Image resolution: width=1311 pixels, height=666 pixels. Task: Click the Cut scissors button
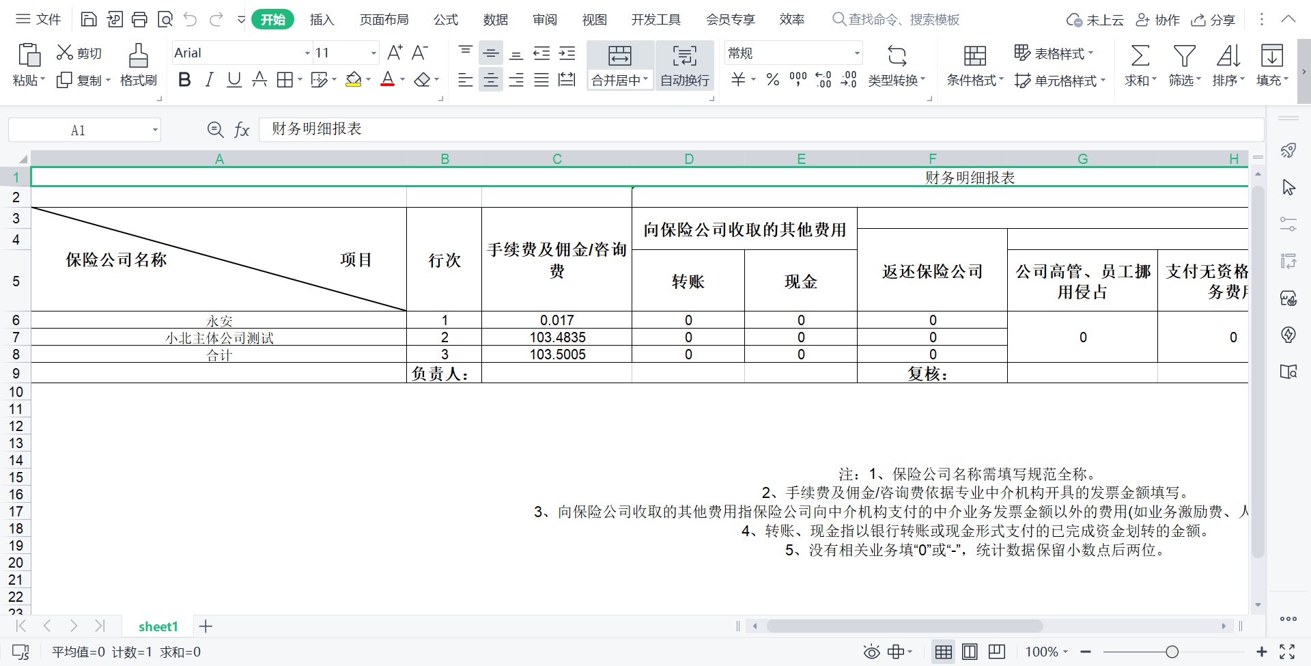(x=79, y=53)
